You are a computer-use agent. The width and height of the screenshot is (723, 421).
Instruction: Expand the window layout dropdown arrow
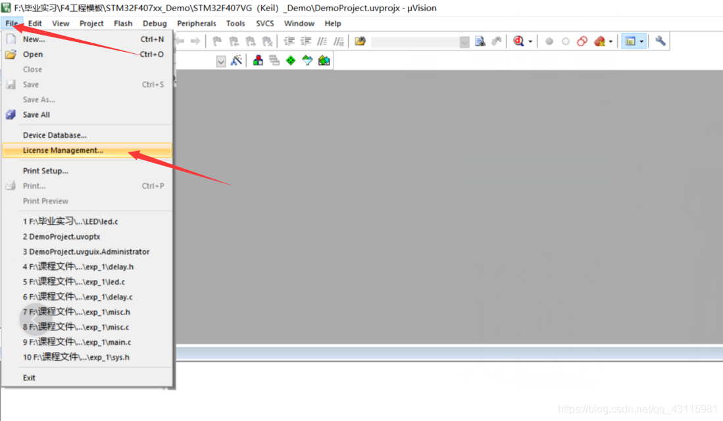coord(641,41)
